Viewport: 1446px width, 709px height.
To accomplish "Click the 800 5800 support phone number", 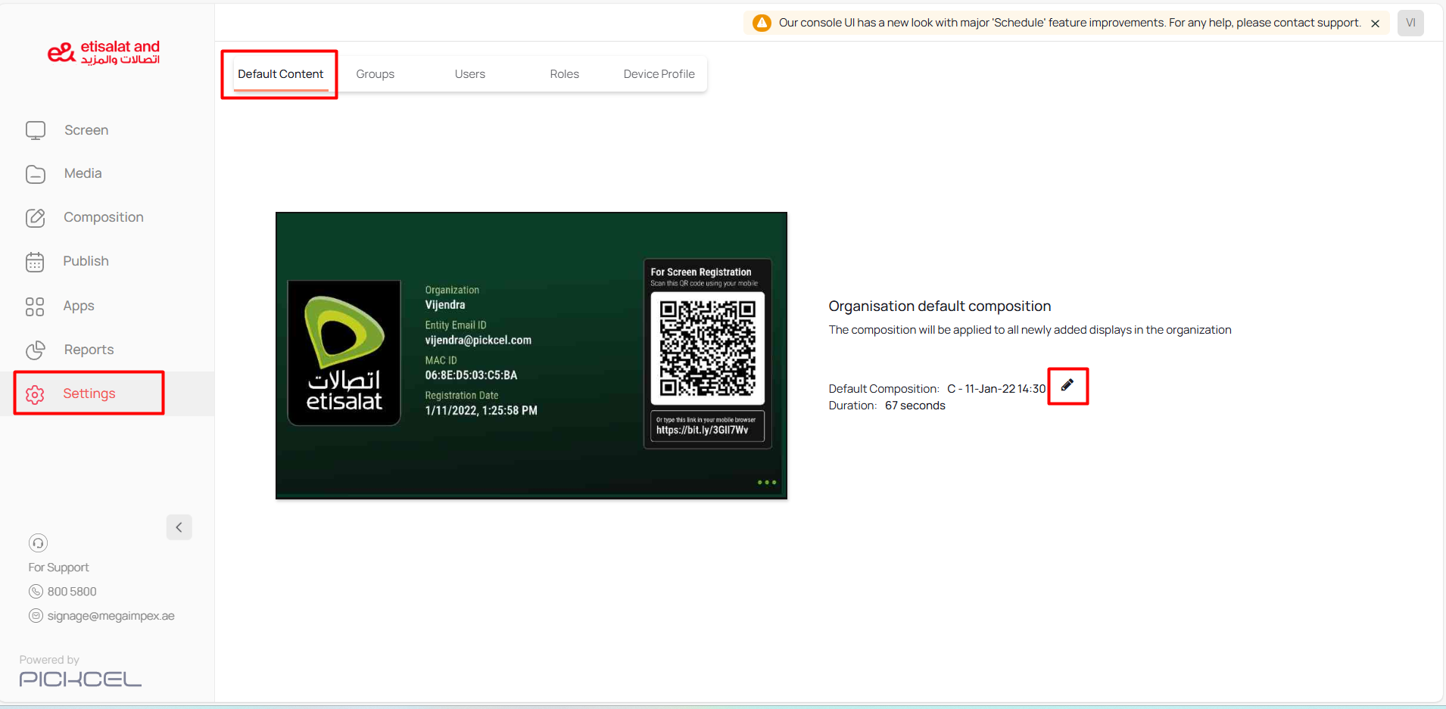I will click(72, 592).
